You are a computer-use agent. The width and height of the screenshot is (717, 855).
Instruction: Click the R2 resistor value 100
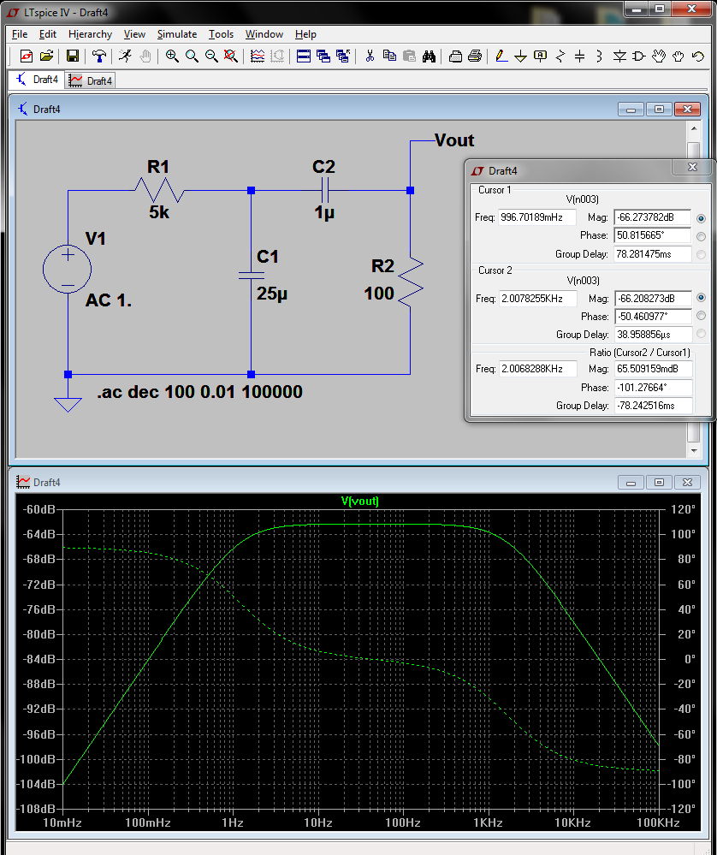(379, 294)
